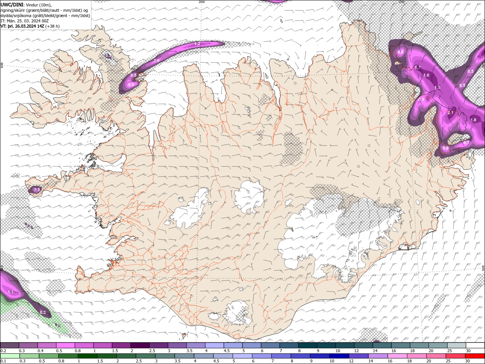
Task: Select the 'IT: Mán. 25. 03. 2024 00Z' line
Action: coord(25,21)
